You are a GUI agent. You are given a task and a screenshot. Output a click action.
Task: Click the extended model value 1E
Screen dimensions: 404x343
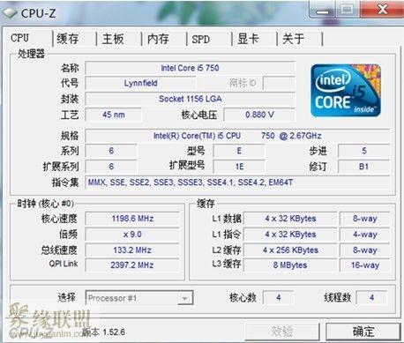pos(239,167)
